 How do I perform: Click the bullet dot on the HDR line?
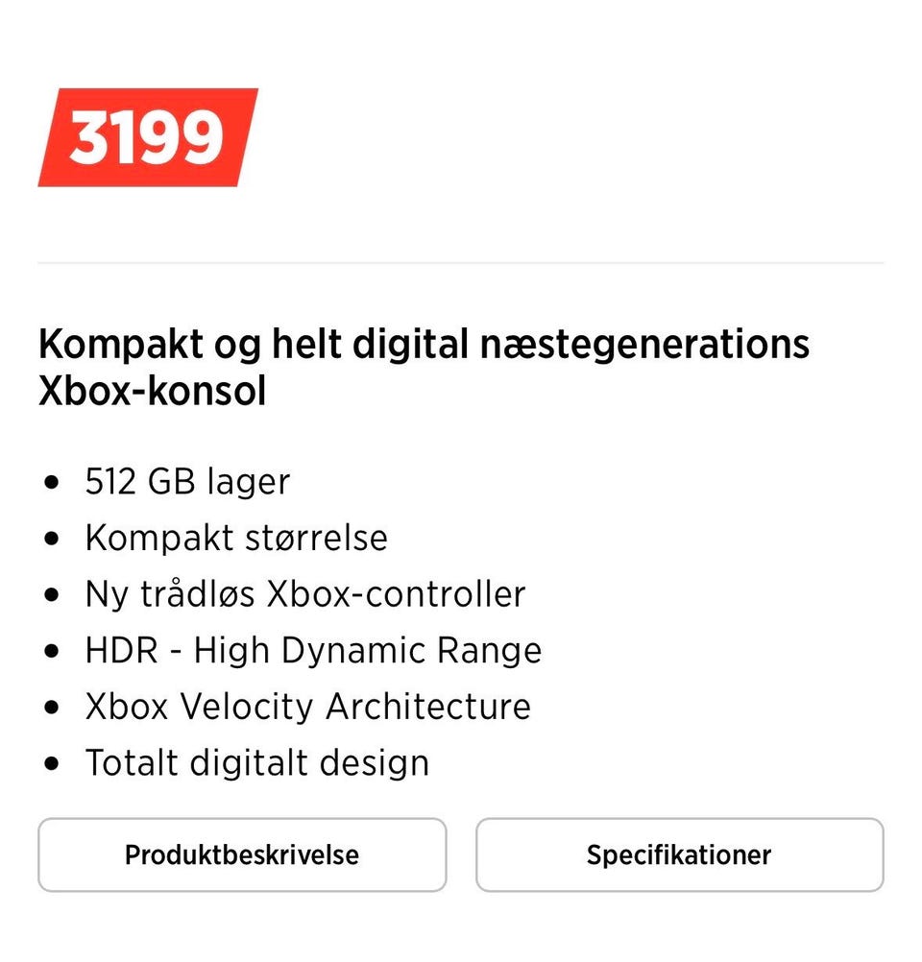click(x=52, y=652)
